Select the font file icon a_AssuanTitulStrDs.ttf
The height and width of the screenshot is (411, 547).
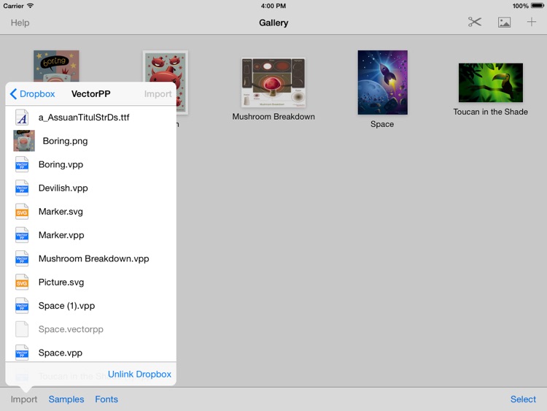point(22,118)
